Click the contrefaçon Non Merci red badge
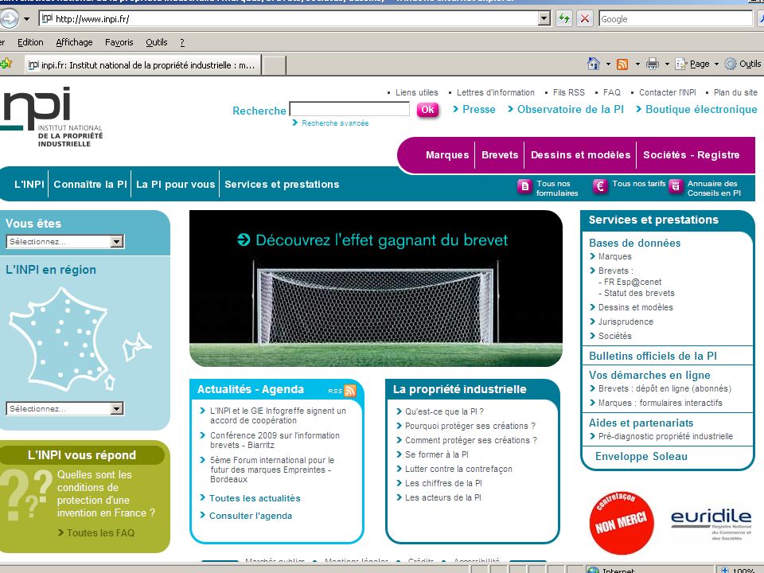The image size is (764, 573). 621,523
